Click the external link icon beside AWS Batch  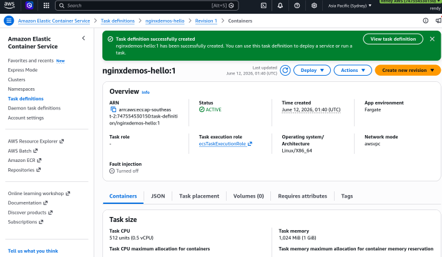click(36, 151)
